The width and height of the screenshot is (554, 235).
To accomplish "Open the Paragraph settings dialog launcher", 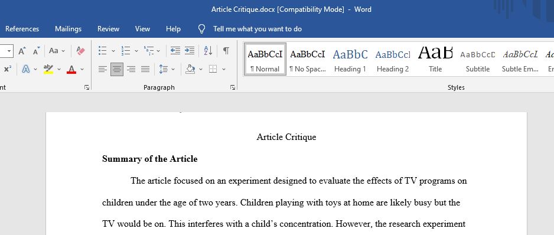I will coord(233,87).
